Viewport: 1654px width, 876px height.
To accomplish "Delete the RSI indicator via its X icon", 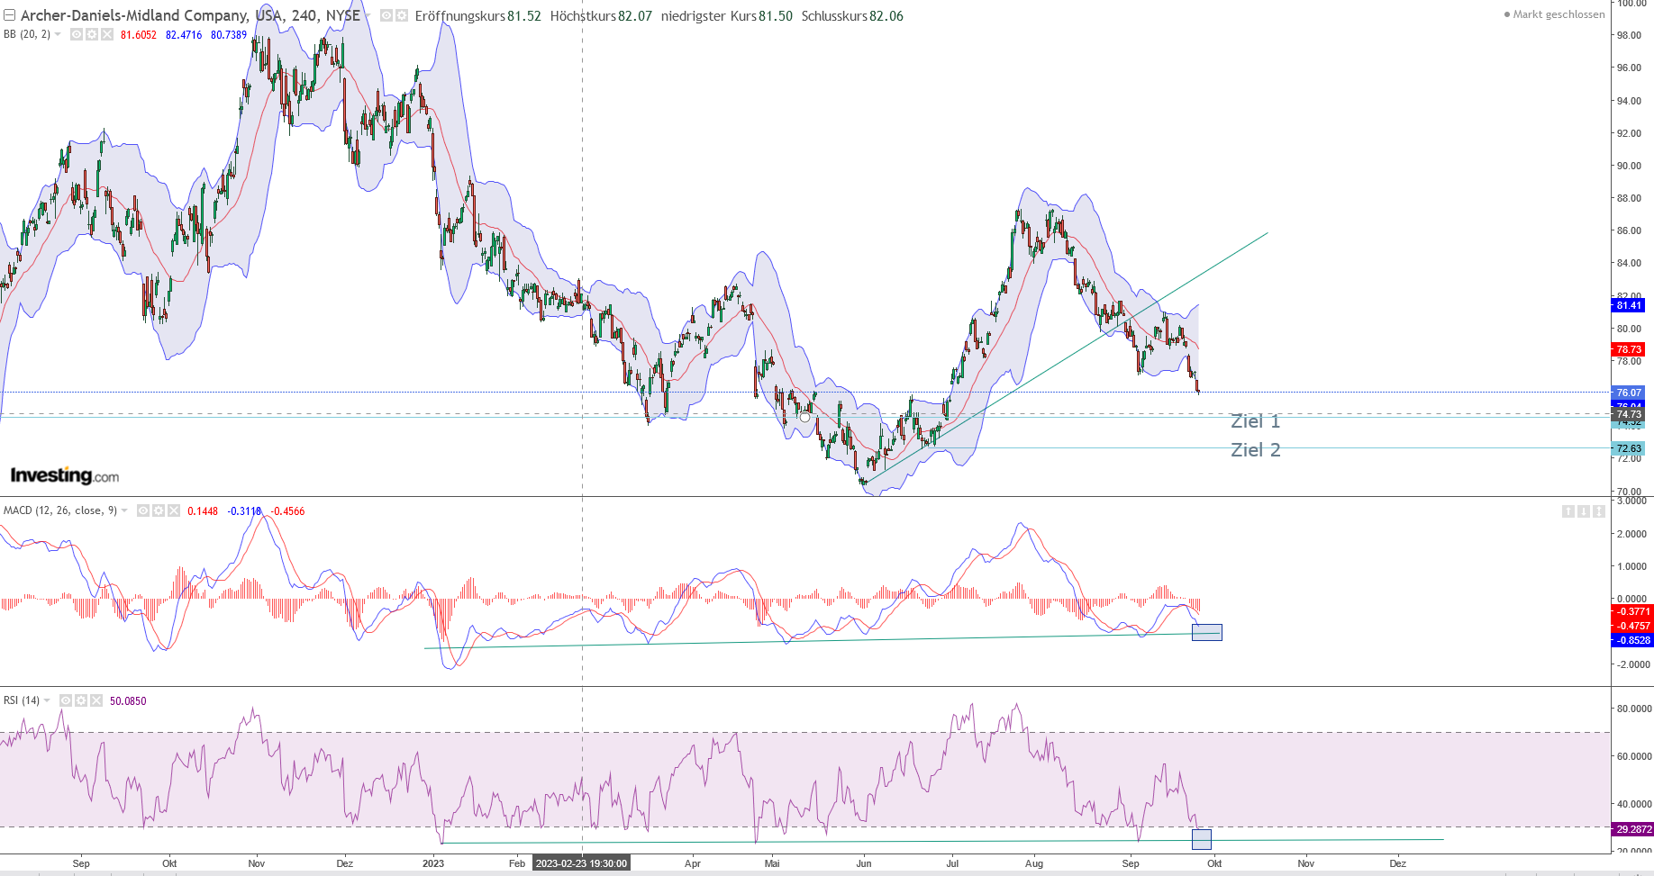I will 96,700.
